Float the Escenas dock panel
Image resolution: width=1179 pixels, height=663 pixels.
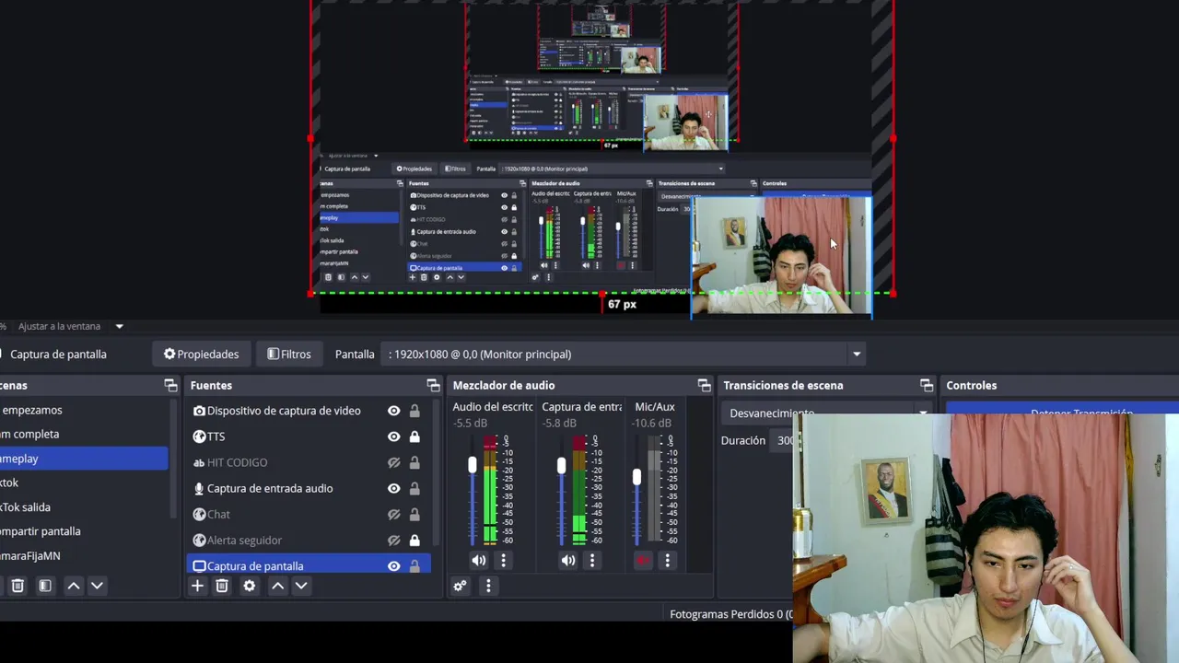[x=170, y=385]
